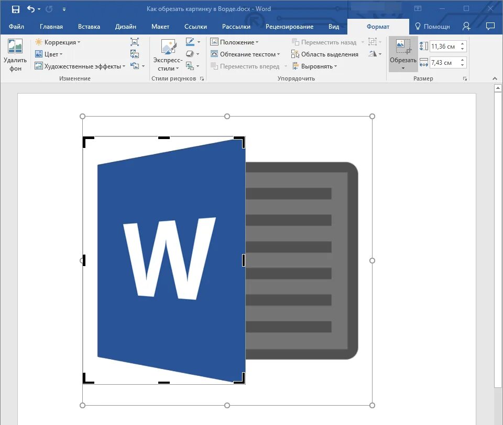Open the Обрезать dropdown arrow below the label
503x425 pixels.
(x=403, y=68)
